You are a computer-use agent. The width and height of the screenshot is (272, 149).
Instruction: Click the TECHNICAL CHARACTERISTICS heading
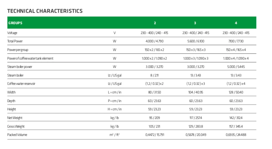(45, 11)
